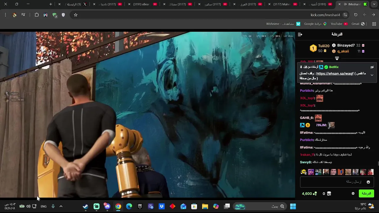Open the Gmail bookmark
The height and width of the screenshot is (213, 379).
point(358,24)
